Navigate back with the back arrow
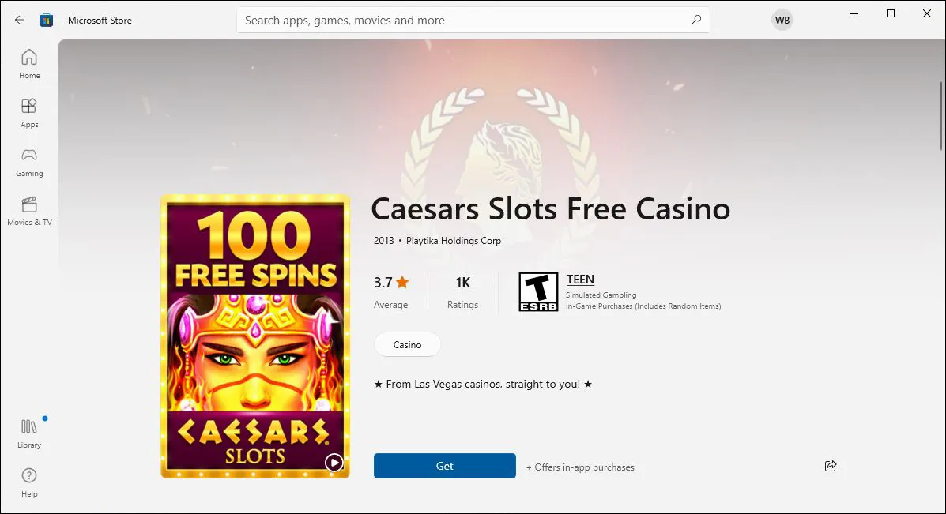Viewport: 946px width, 514px height. click(x=19, y=20)
